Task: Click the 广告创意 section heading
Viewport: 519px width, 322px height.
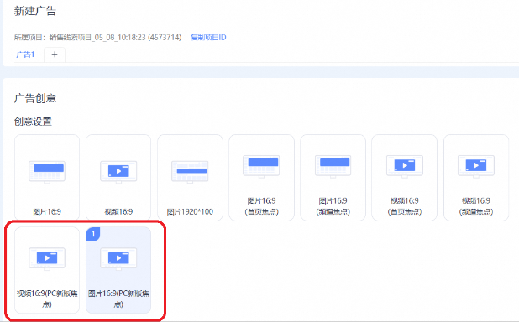Action: click(x=35, y=98)
